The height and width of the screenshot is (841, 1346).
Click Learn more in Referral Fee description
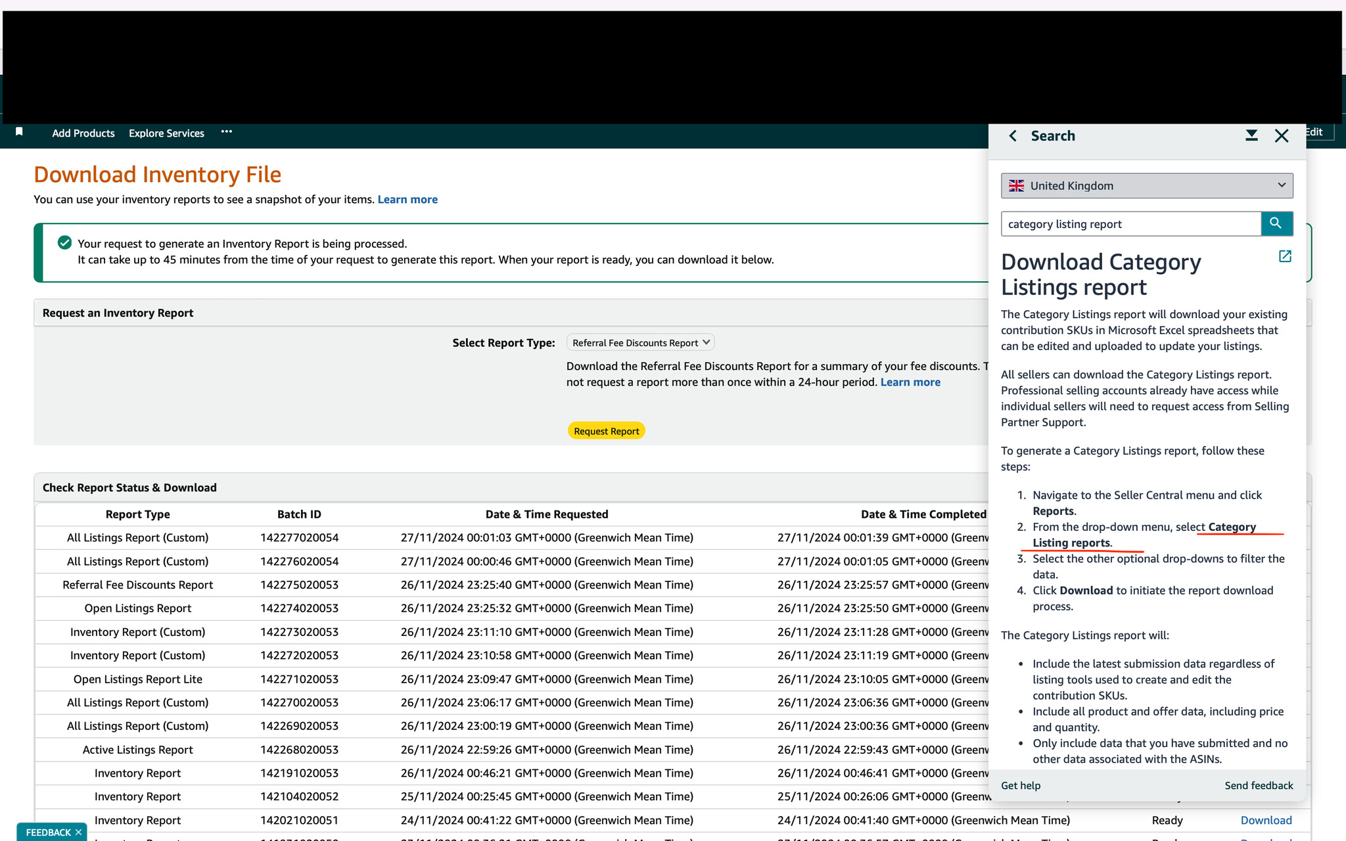coord(910,382)
